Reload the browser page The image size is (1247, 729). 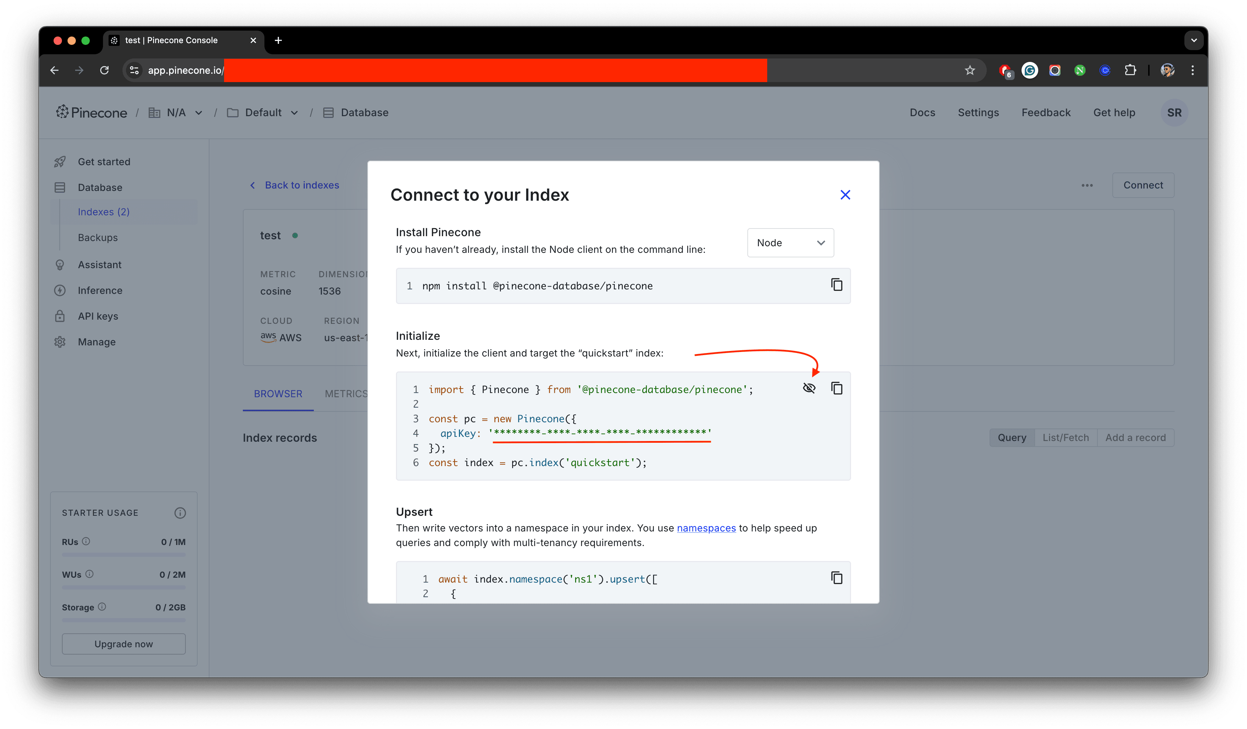[x=104, y=71]
